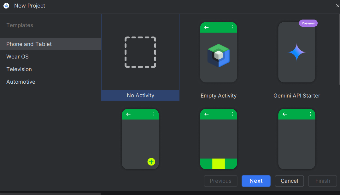340x195 pixels.
Task: Select template with bottom navigation bar
Action: tap(218, 139)
